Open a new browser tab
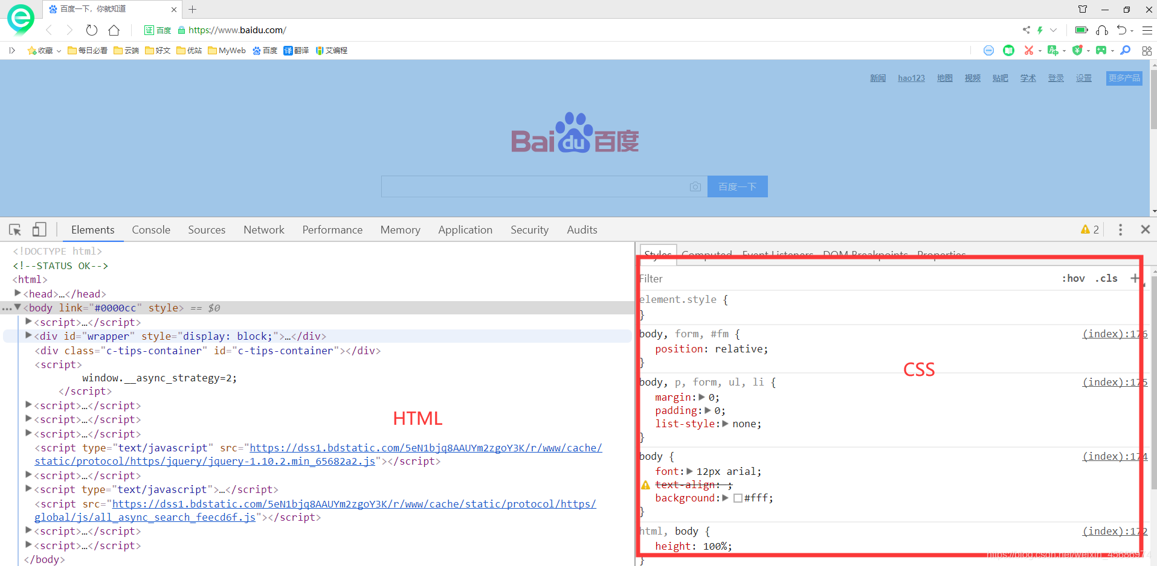This screenshot has width=1157, height=566. pos(193,9)
